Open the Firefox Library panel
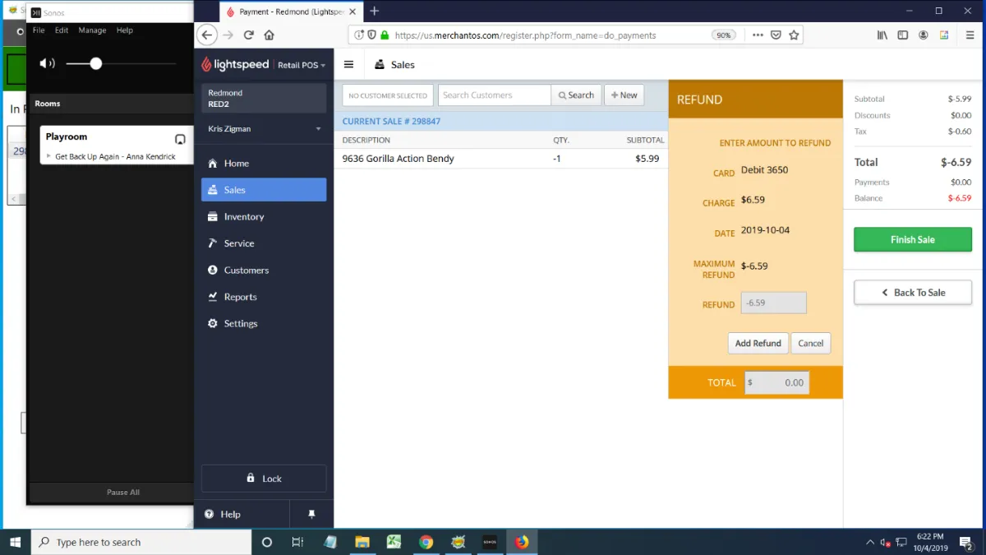Image resolution: width=986 pixels, height=555 pixels. pos(882,35)
